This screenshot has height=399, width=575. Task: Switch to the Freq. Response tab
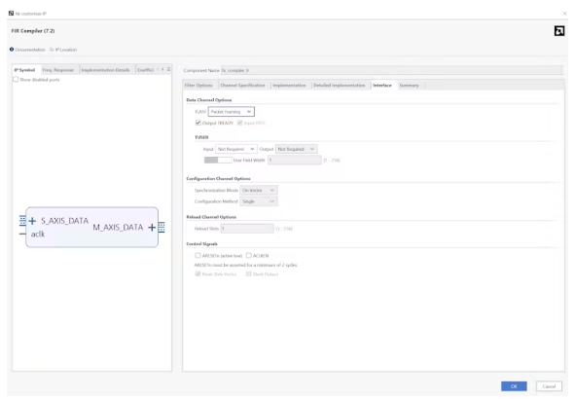tap(58, 70)
